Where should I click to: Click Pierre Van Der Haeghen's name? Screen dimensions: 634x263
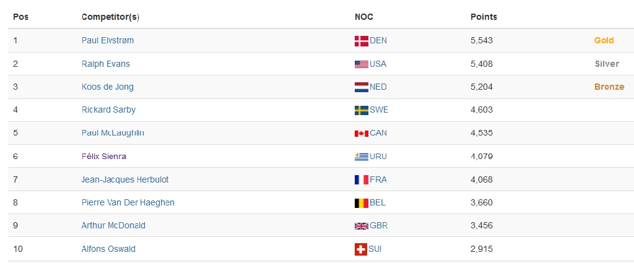pyautogui.click(x=128, y=202)
